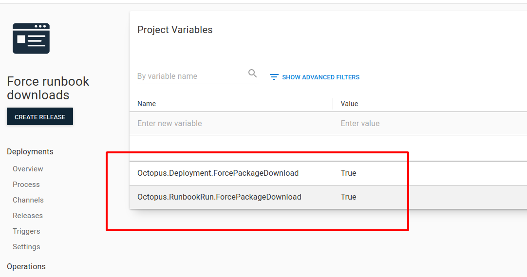
Task: Click the project logo icon
Action: (31, 38)
